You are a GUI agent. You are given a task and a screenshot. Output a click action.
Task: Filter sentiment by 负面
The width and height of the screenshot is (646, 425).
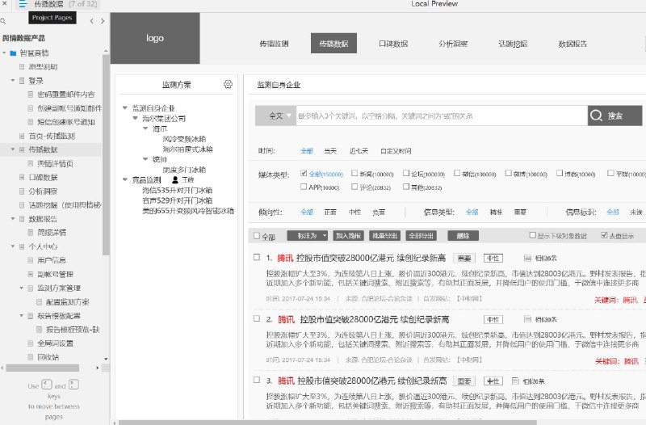[x=379, y=212]
